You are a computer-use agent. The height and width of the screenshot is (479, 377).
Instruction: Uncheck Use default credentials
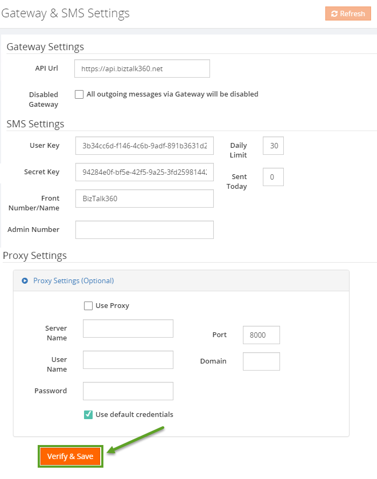(x=88, y=415)
